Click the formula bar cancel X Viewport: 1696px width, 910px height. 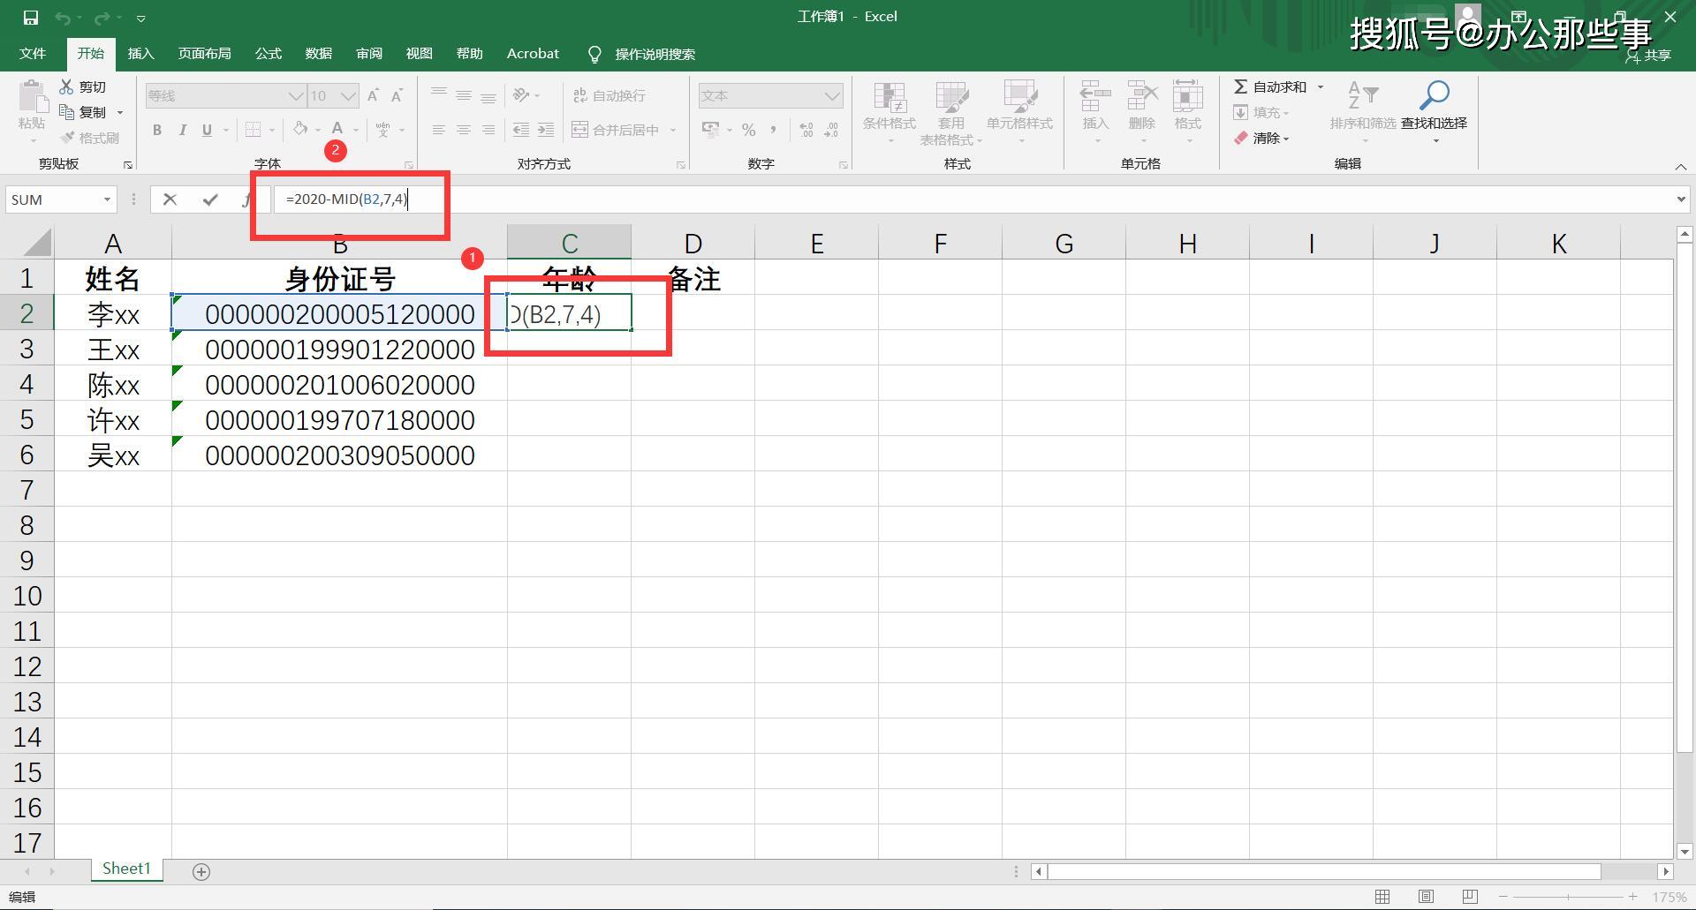point(170,199)
